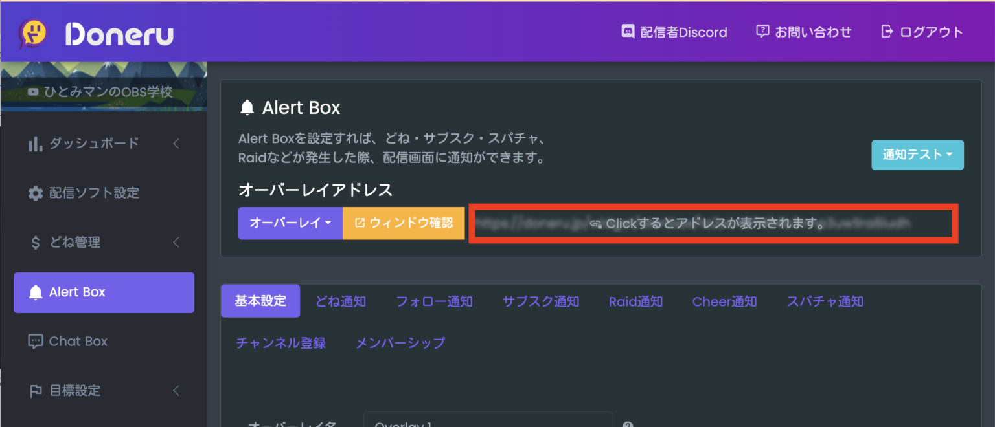Open the 通知テスト dropdown
Image resolution: width=995 pixels, height=427 pixels.
click(917, 155)
